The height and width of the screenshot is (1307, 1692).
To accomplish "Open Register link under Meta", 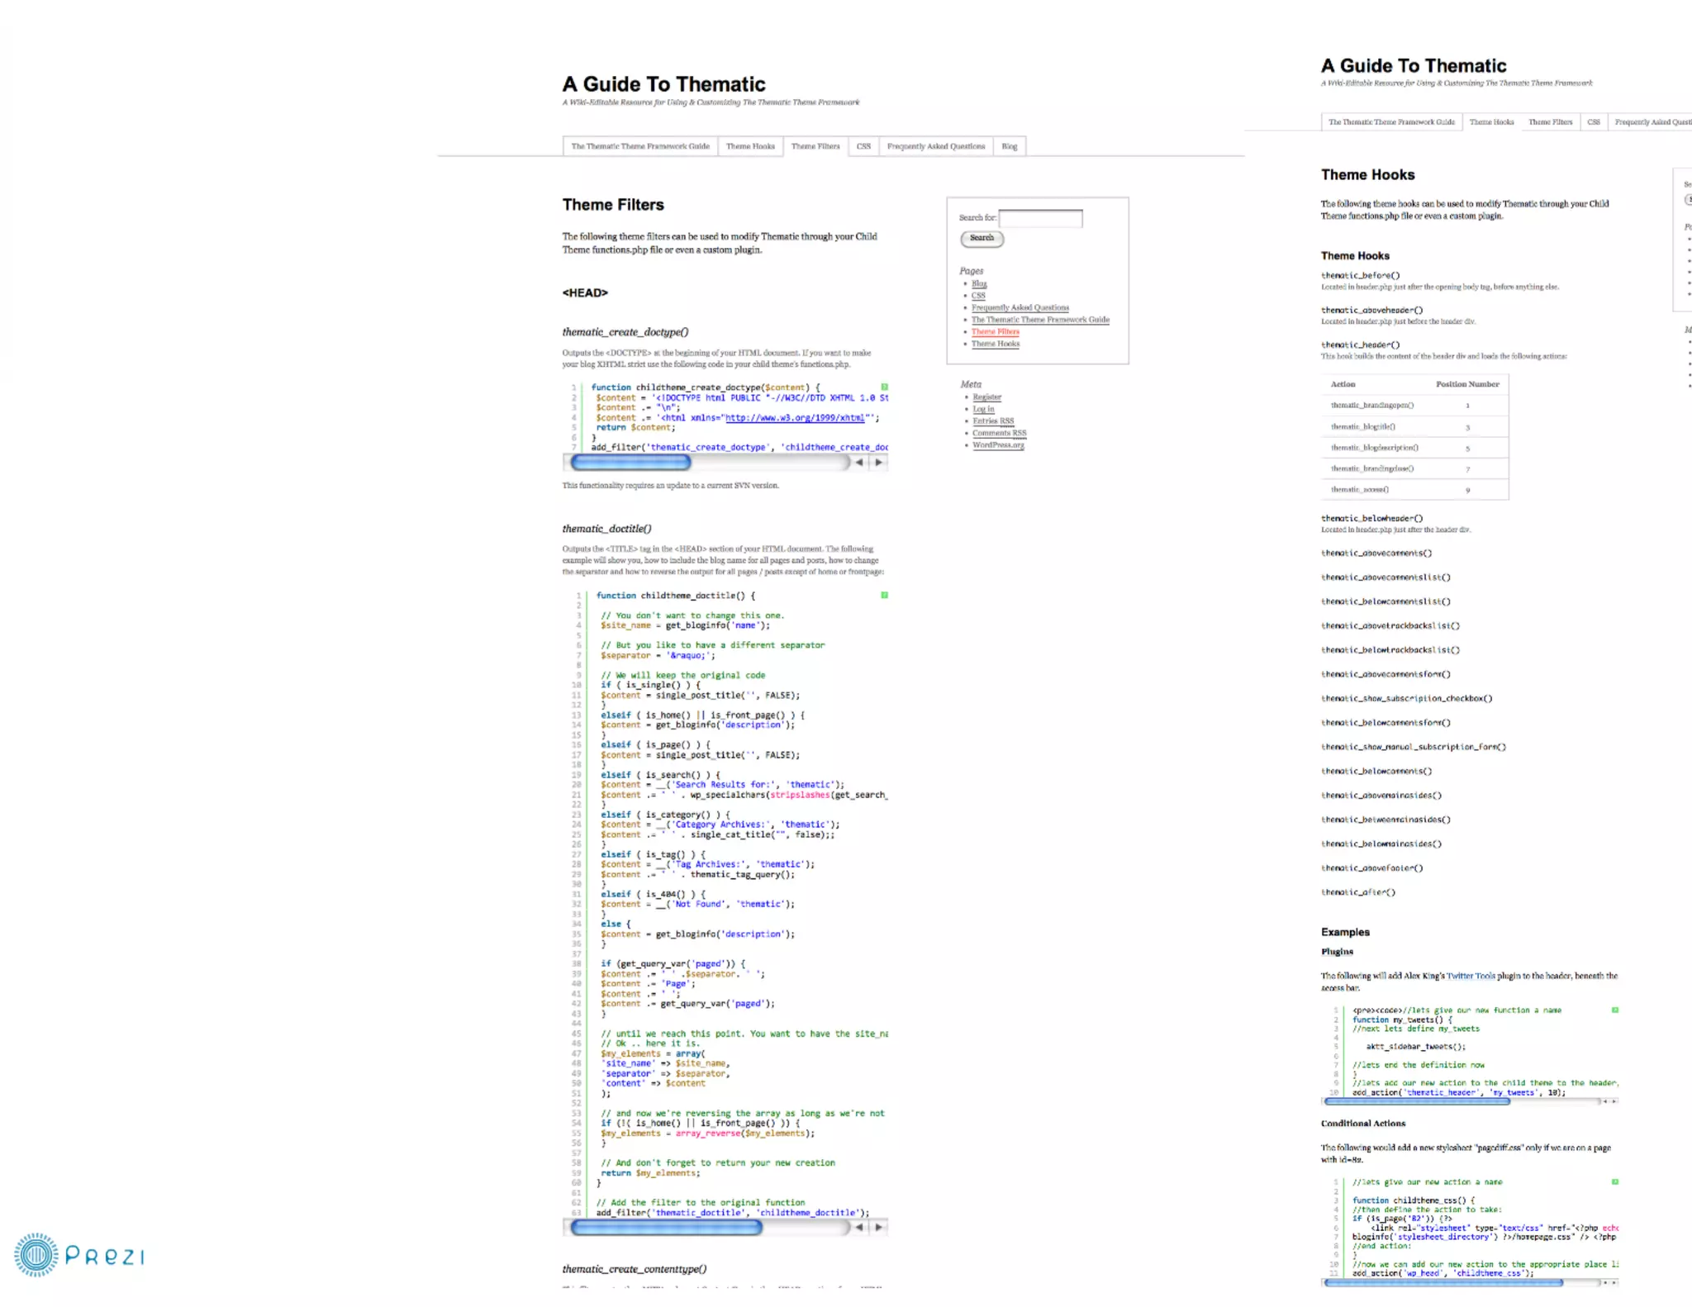I will (986, 397).
